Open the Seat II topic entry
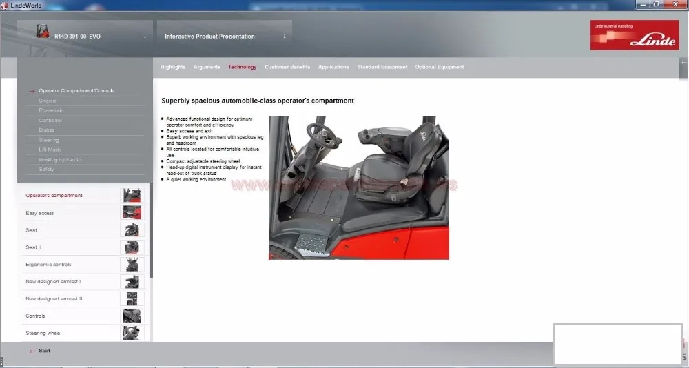689x368 pixels. 83,247
